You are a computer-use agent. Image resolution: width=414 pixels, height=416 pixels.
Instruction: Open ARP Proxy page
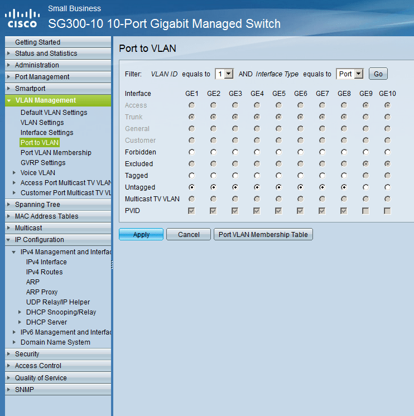pos(42,292)
